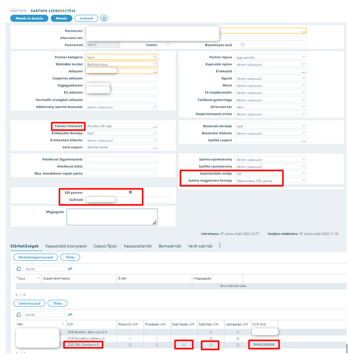Click the Megjegyzés text area
The height and width of the screenshot is (354, 348).
pos(112,217)
